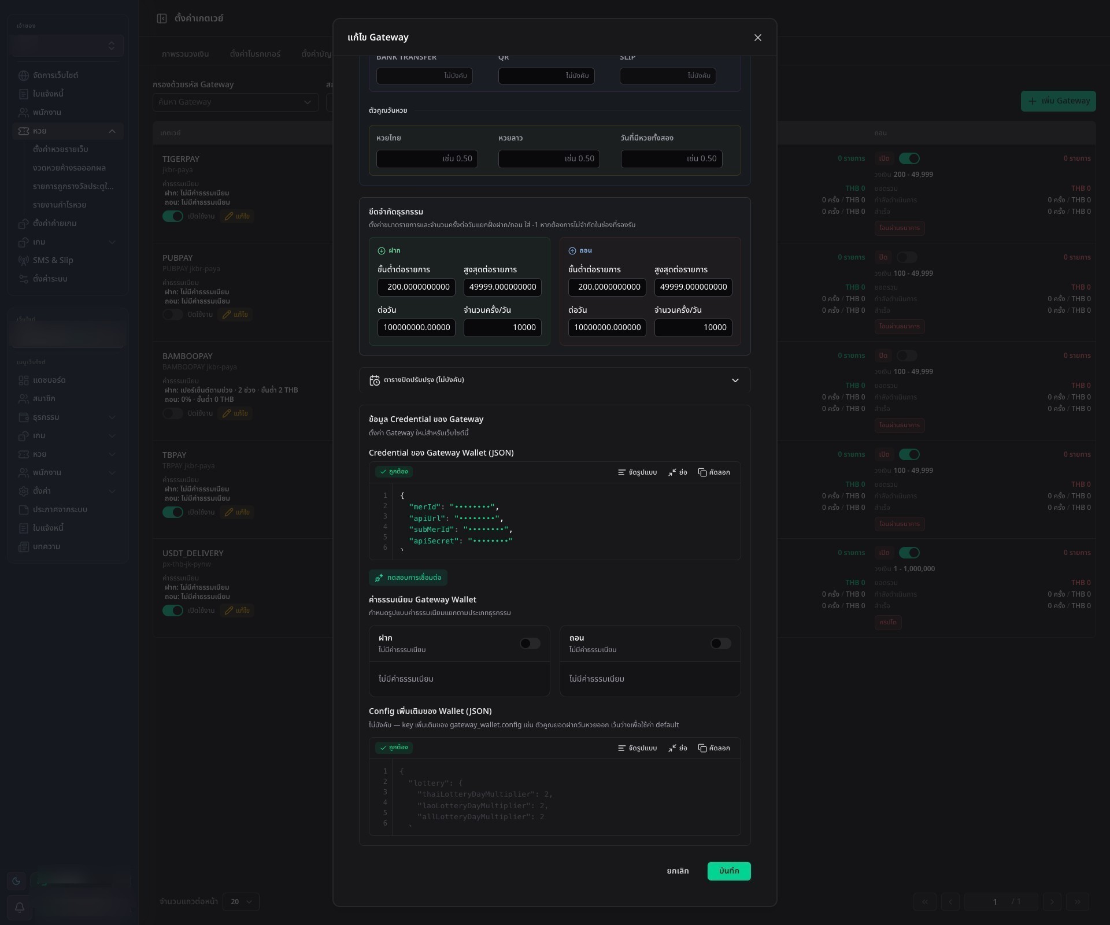
Task: Click the calendar icon of maintenance schedule
Action: click(375, 380)
